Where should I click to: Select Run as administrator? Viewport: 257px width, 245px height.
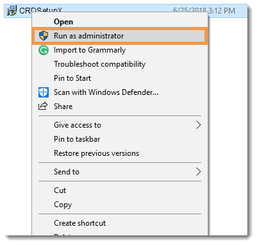pos(120,36)
